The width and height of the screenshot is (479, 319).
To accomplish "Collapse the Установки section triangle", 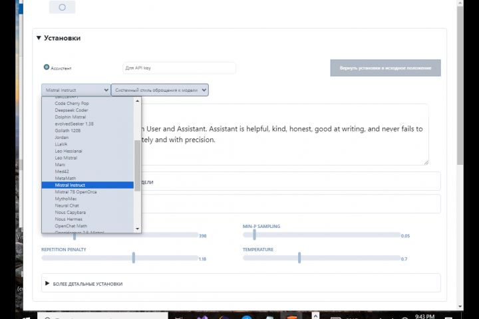I will (39, 38).
